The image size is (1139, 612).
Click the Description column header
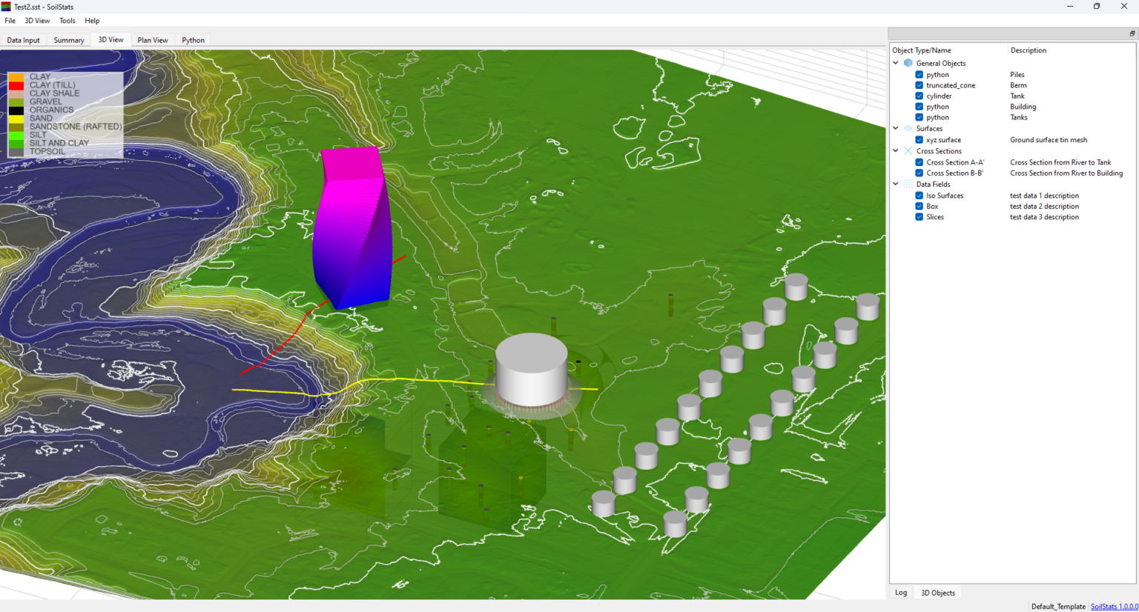[1028, 50]
